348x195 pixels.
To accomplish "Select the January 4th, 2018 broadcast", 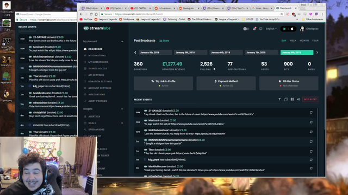I will (x=155, y=53).
